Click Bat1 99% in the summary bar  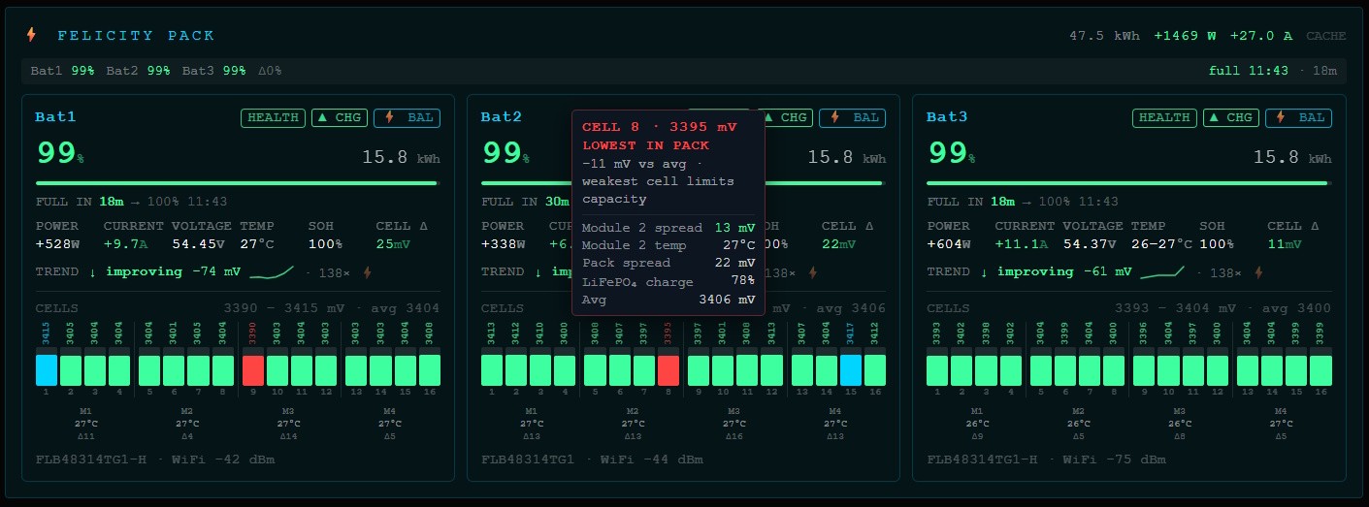(x=62, y=71)
